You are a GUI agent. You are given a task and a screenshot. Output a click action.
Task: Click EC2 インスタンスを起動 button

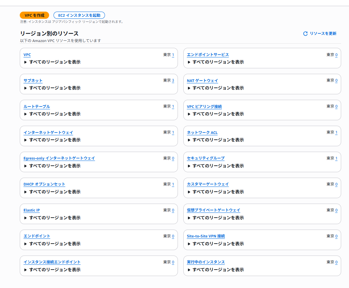click(x=79, y=15)
